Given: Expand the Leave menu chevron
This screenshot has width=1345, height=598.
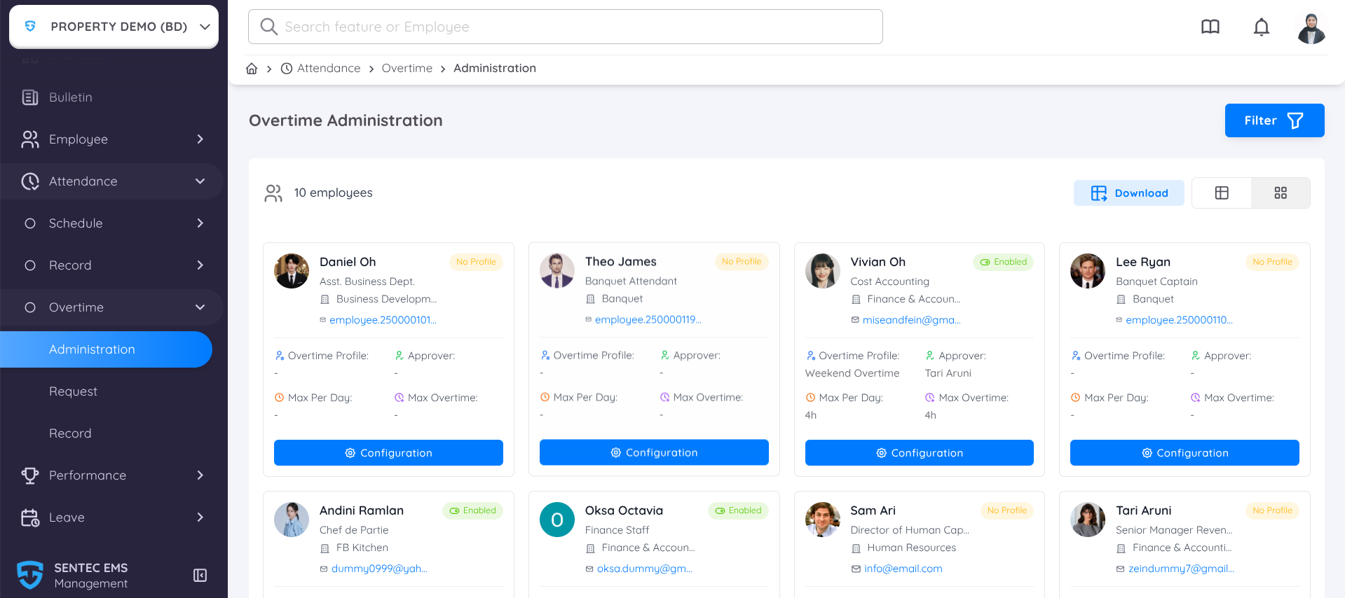Looking at the screenshot, I should (200, 517).
